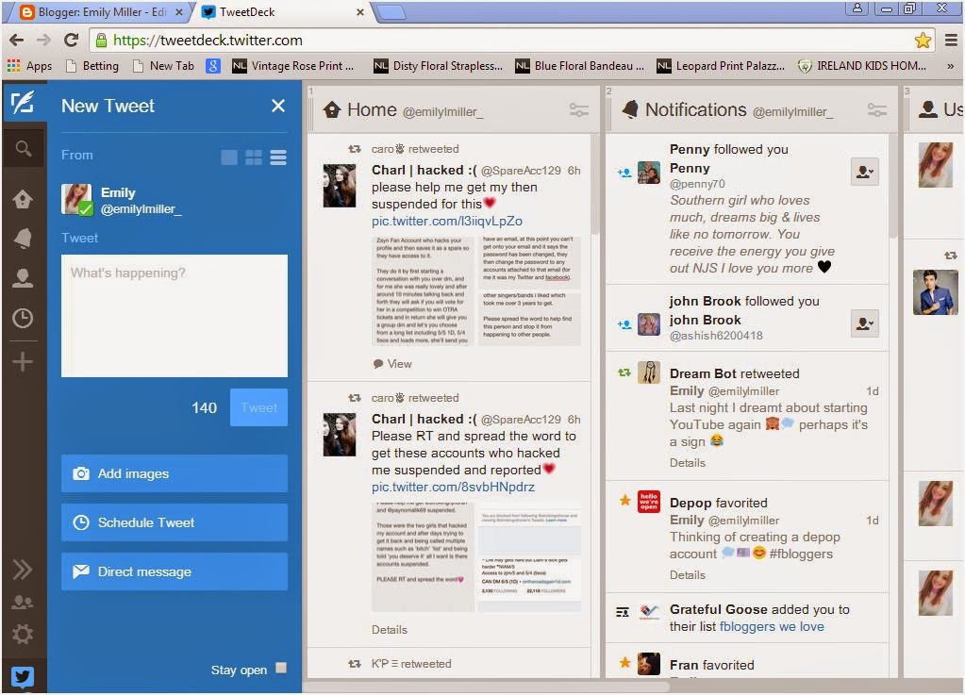Click the bookmark star in address bar

tap(923, 41)
